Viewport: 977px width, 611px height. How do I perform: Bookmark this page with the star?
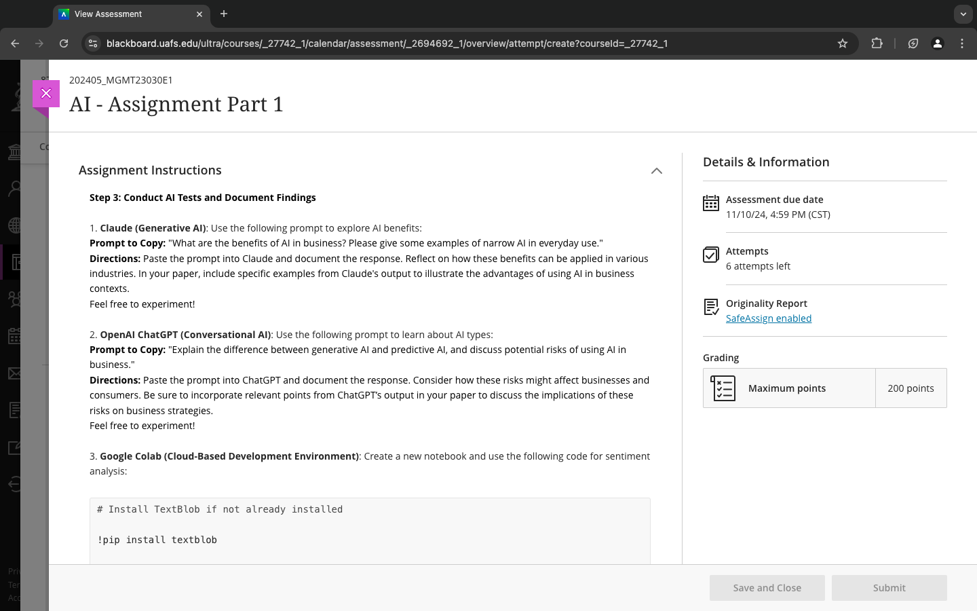pos(843,43)
